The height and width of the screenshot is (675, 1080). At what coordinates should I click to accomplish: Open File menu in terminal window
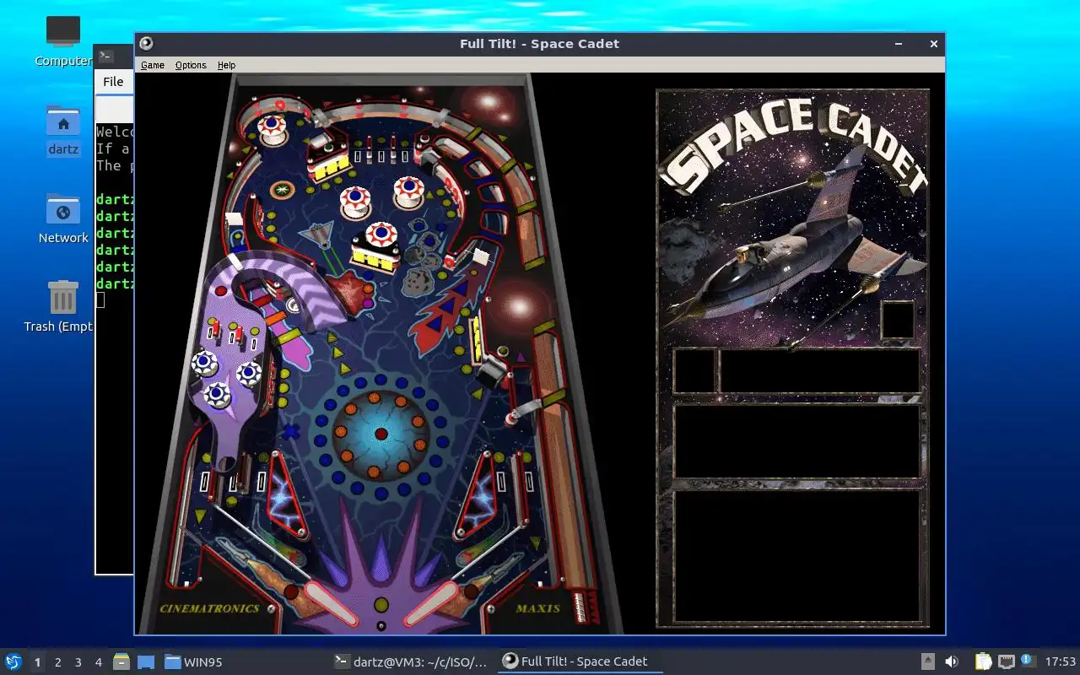[113, 82]
